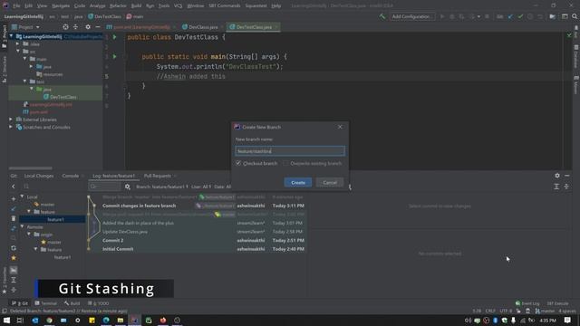Click the Collapse All icon in Project panel
The width and height of the screenshot is (580, 326).
[75, 27]
